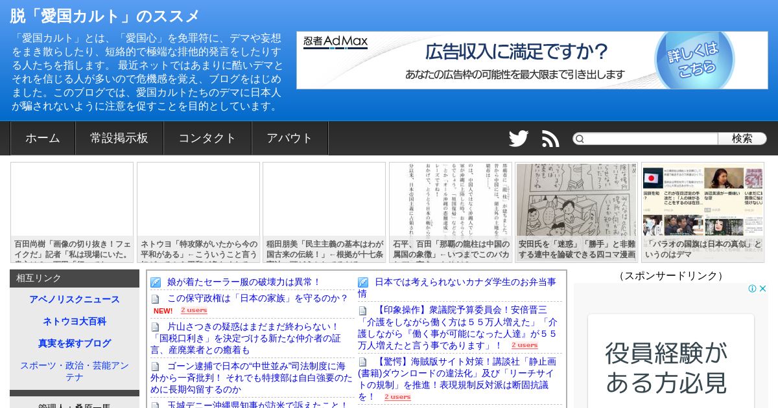Screen dimensions: 778x408
Task: Open the 【印象操作】衆議院予算委員会 headline
Action: click(458, 328)
